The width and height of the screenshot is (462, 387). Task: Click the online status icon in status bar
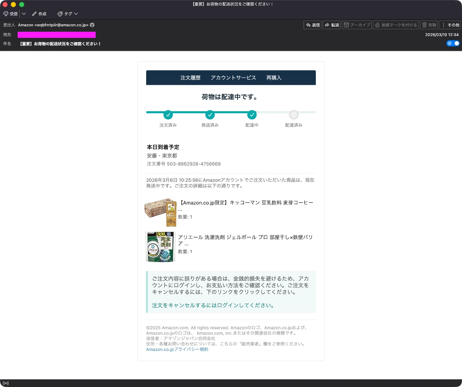click(6, 383)
